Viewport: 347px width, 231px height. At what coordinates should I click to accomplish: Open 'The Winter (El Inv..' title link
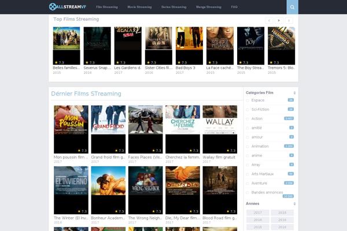pyautogui.click(x=71, y=218)
